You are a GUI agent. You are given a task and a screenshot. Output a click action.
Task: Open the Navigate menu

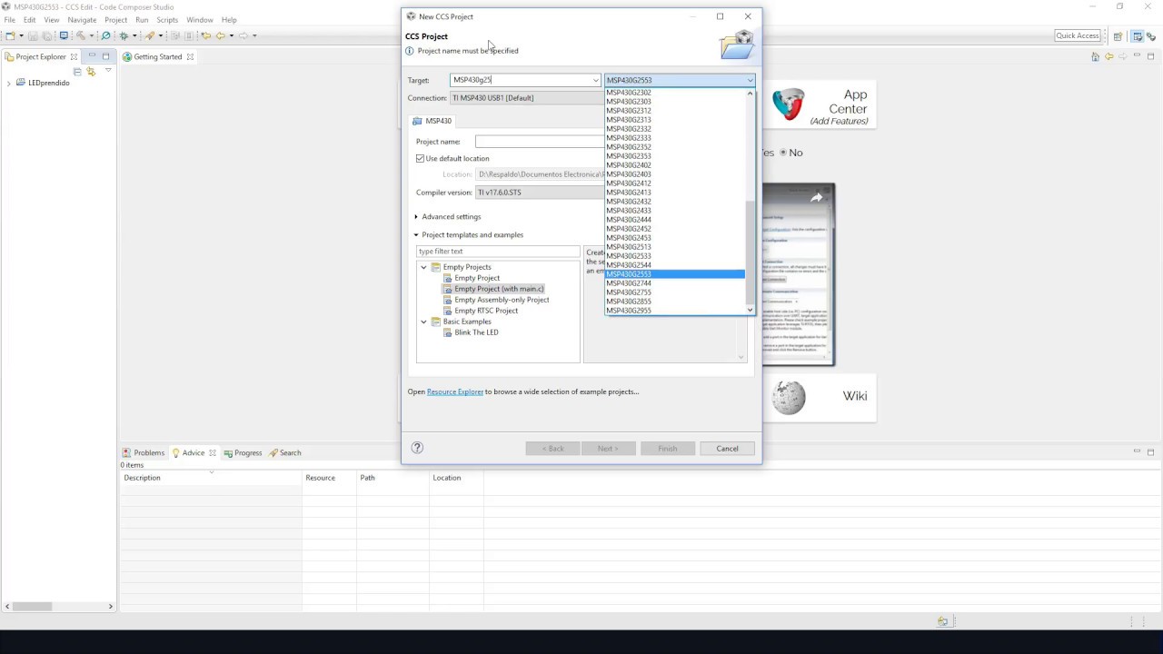[x=82, y=20]
